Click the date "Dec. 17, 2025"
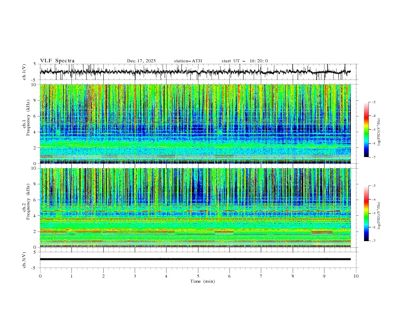The width and height of the screenshot is (401, 310). coord(141,61)
